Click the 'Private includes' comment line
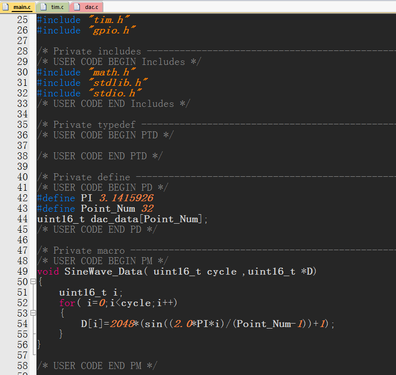This screenshot has width=396, height=375. (x=216, y=51)
